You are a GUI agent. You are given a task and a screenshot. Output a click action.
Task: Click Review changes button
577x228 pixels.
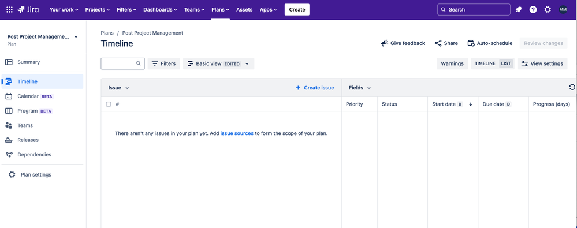point(544,43)
